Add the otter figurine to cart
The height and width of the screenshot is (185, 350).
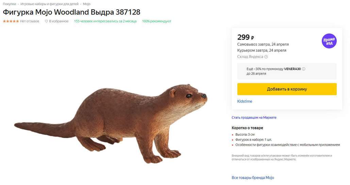287,89
